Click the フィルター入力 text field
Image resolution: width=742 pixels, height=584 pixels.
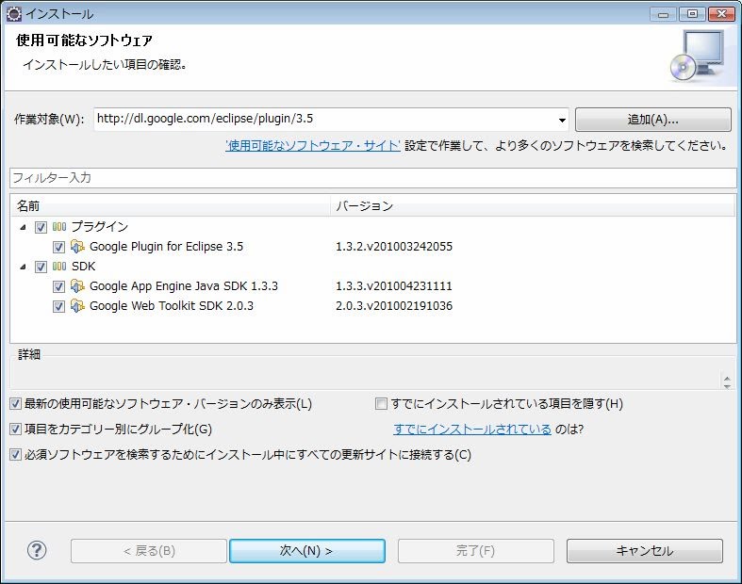(x=371, y=178)
